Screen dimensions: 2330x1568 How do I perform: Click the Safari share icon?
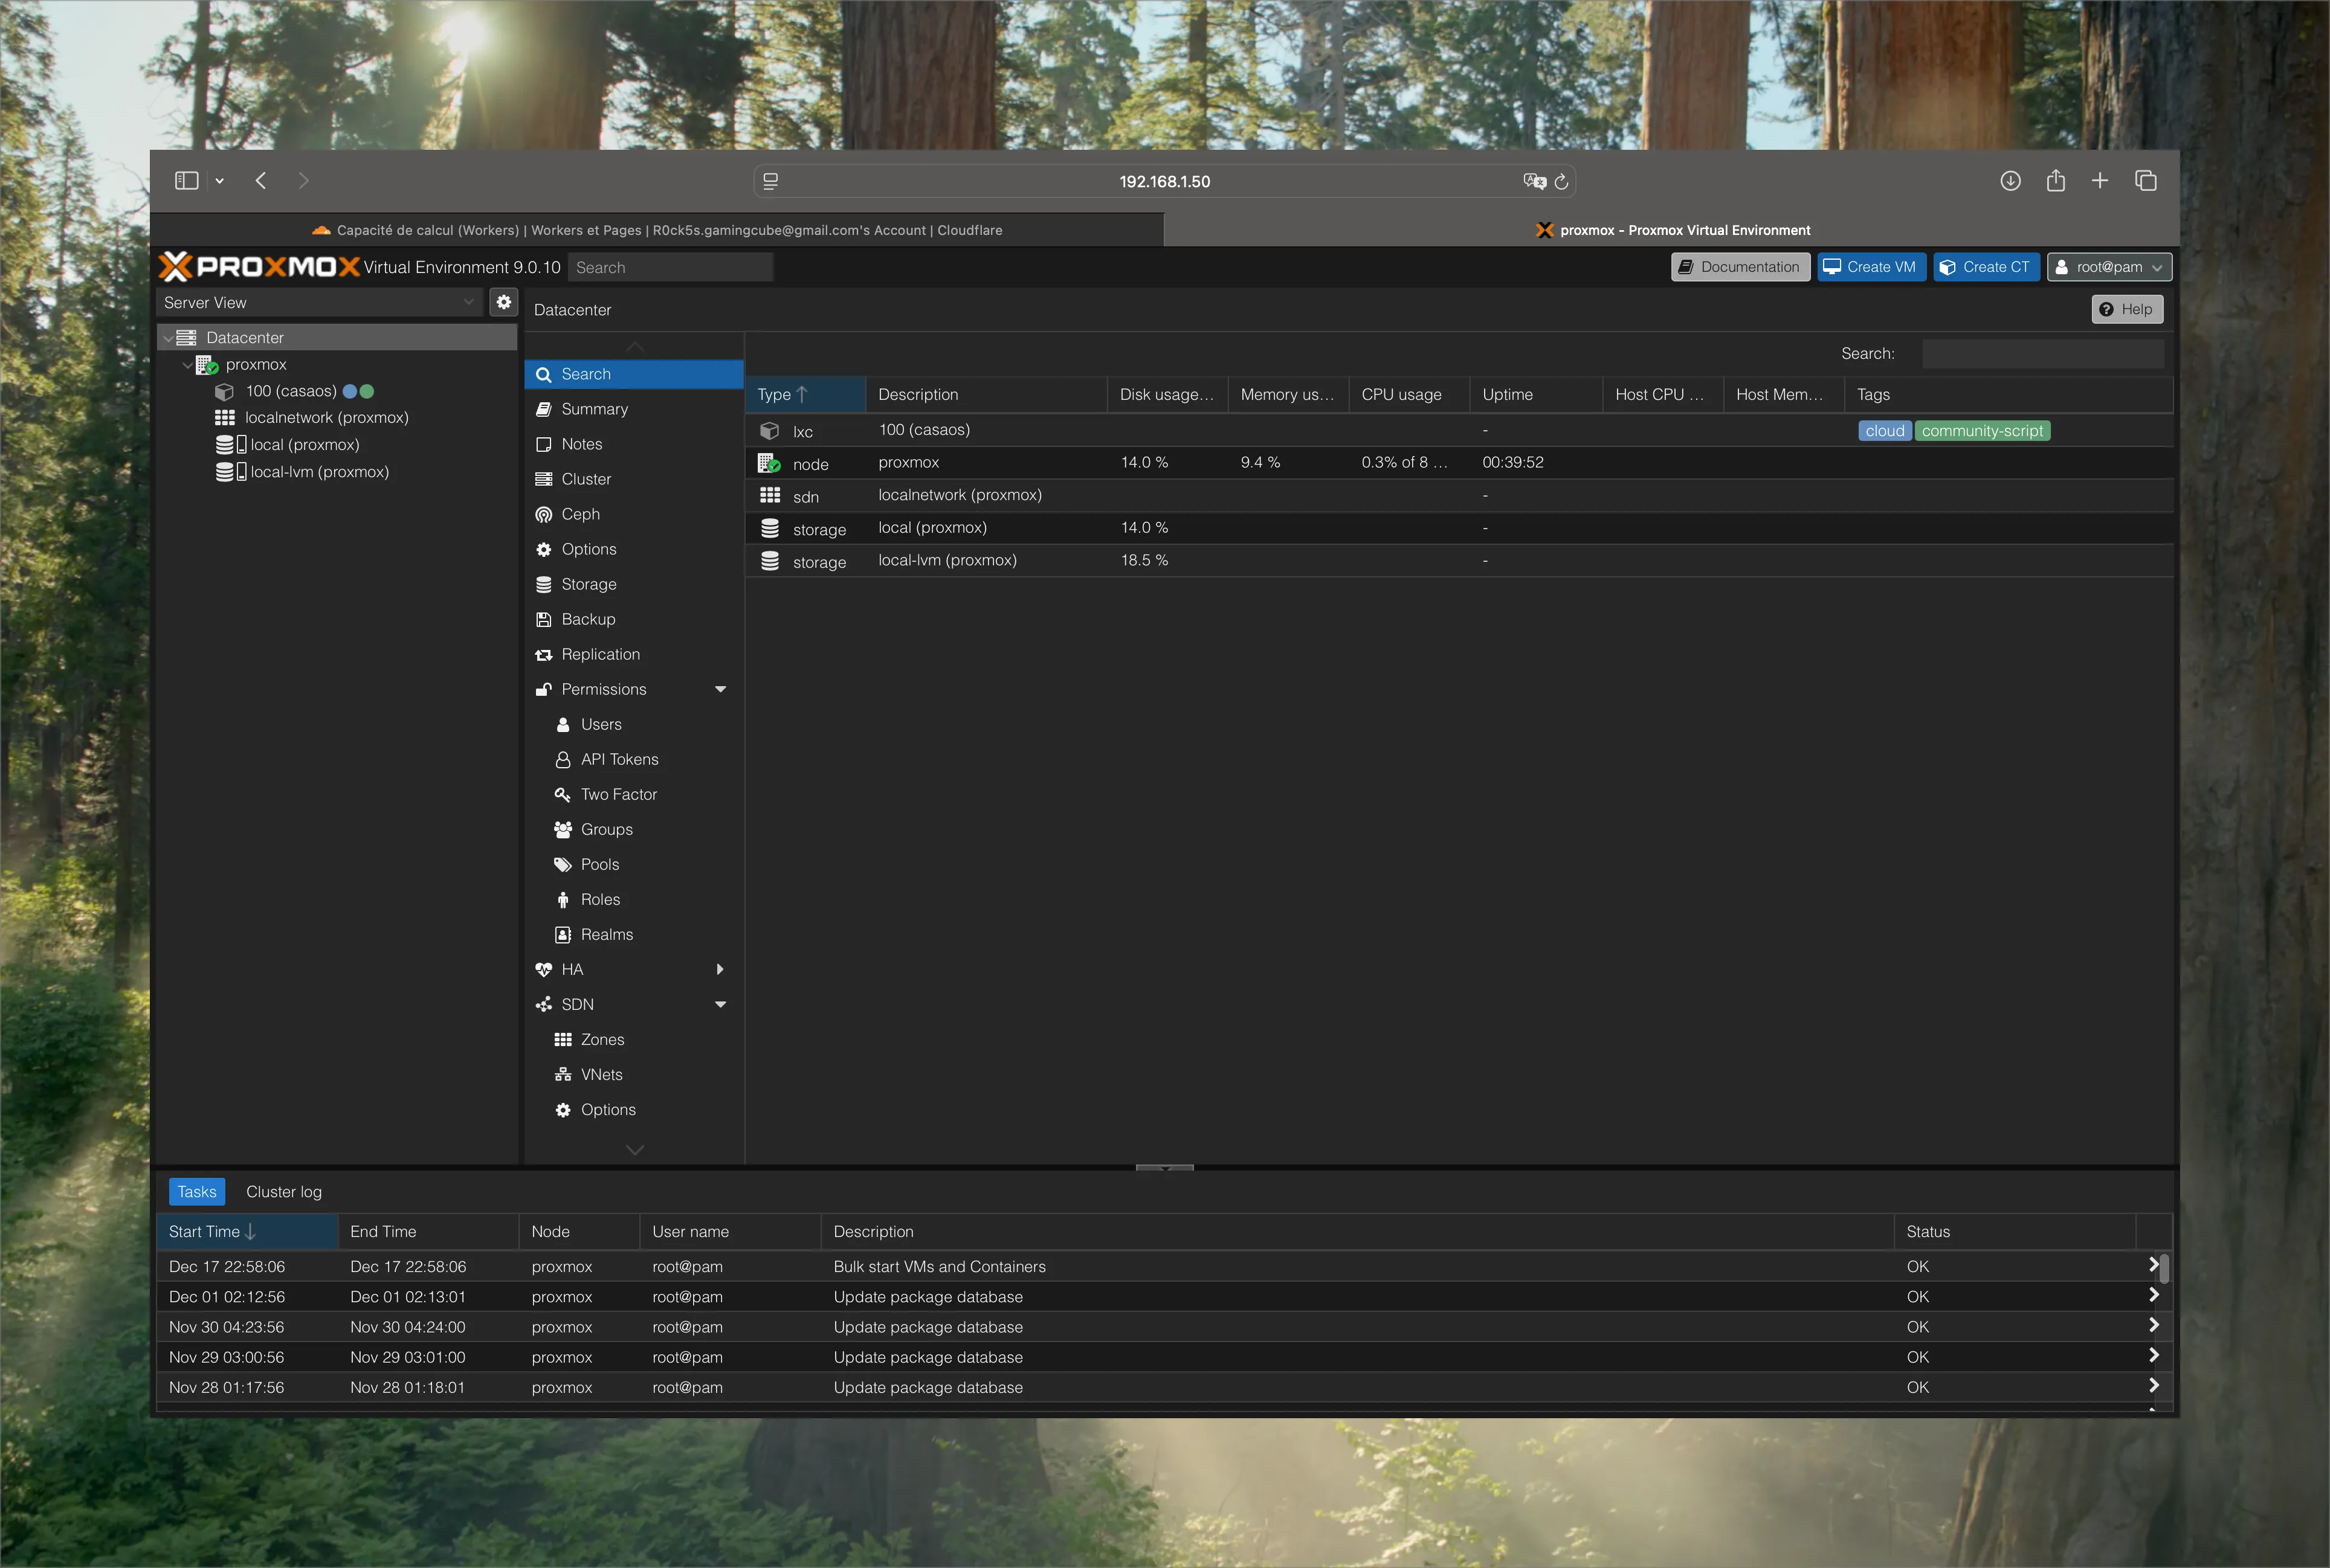(2055, 181)
